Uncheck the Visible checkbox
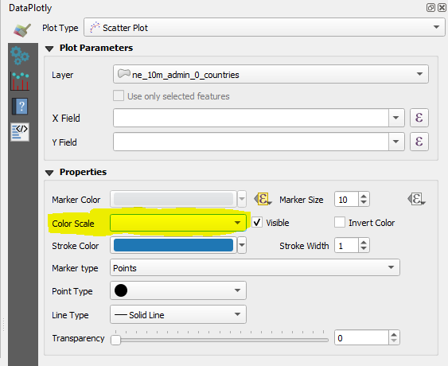 pyautogui.click(x=257, y=222)
